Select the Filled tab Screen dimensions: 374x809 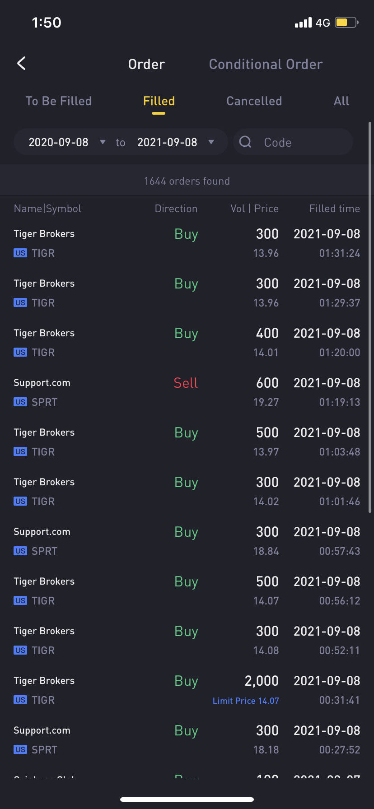tap(159, 101)
